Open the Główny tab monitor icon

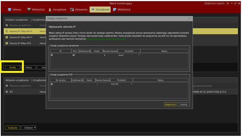[9, 9]
